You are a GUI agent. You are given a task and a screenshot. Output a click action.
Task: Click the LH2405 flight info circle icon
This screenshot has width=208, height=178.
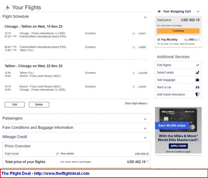coord(133,73)
